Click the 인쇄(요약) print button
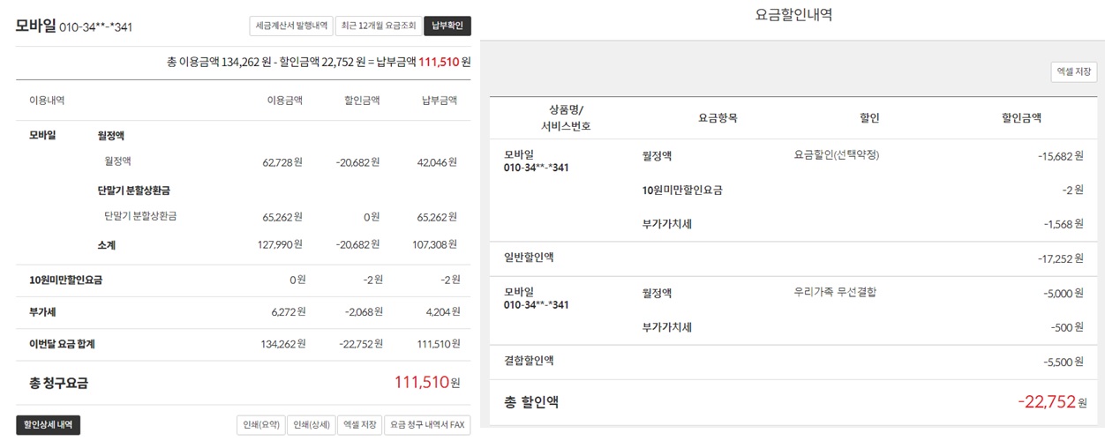Screen dimensions: 1105x441 (x=261, y=425)
